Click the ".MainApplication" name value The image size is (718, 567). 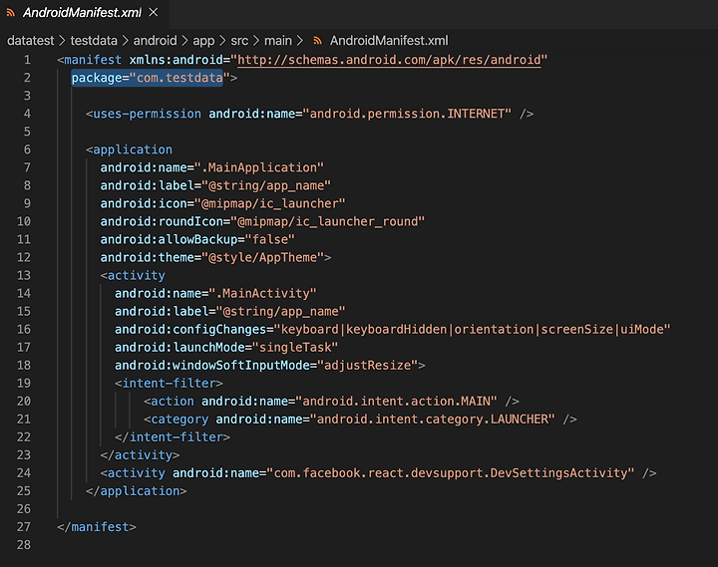coord(259,167)
